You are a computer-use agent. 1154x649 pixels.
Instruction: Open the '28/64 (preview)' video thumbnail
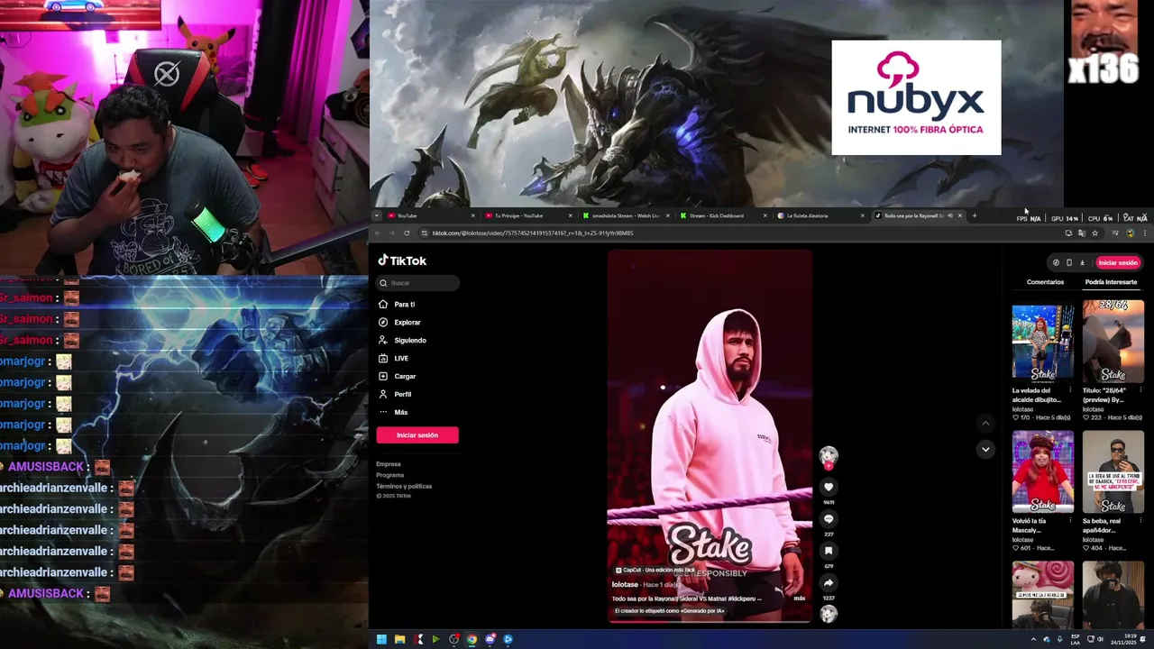click(x=1113, y=343)
